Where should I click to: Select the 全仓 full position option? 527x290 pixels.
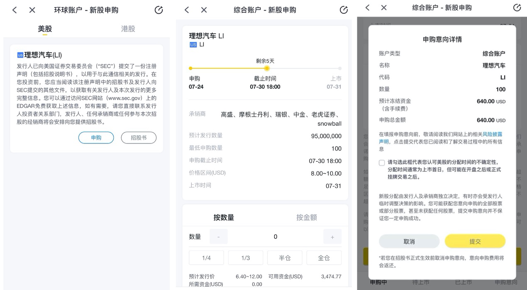324,257
